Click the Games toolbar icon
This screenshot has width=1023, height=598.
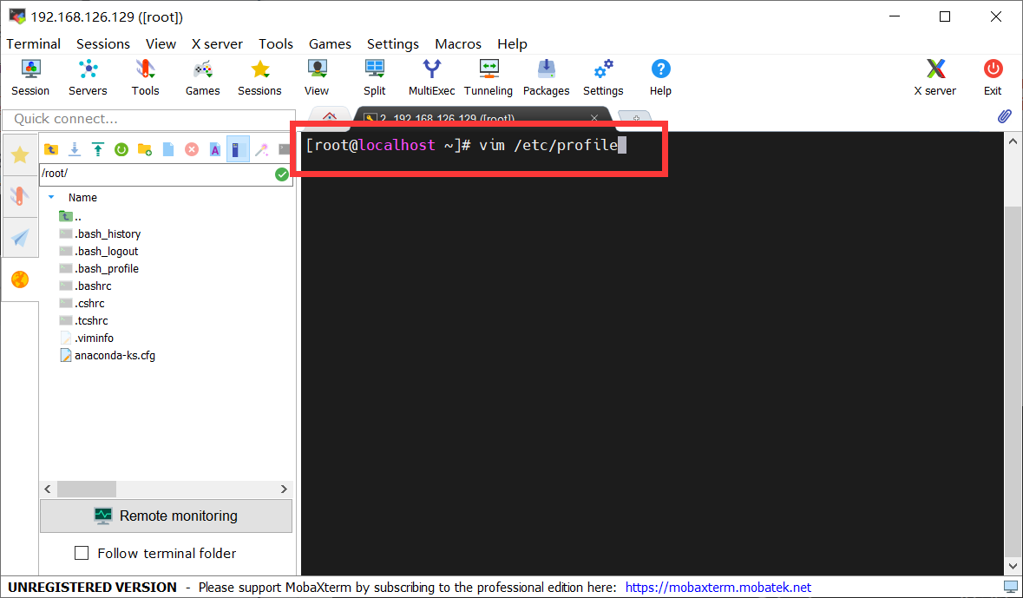pyautogui.click(x=202, y=78)
